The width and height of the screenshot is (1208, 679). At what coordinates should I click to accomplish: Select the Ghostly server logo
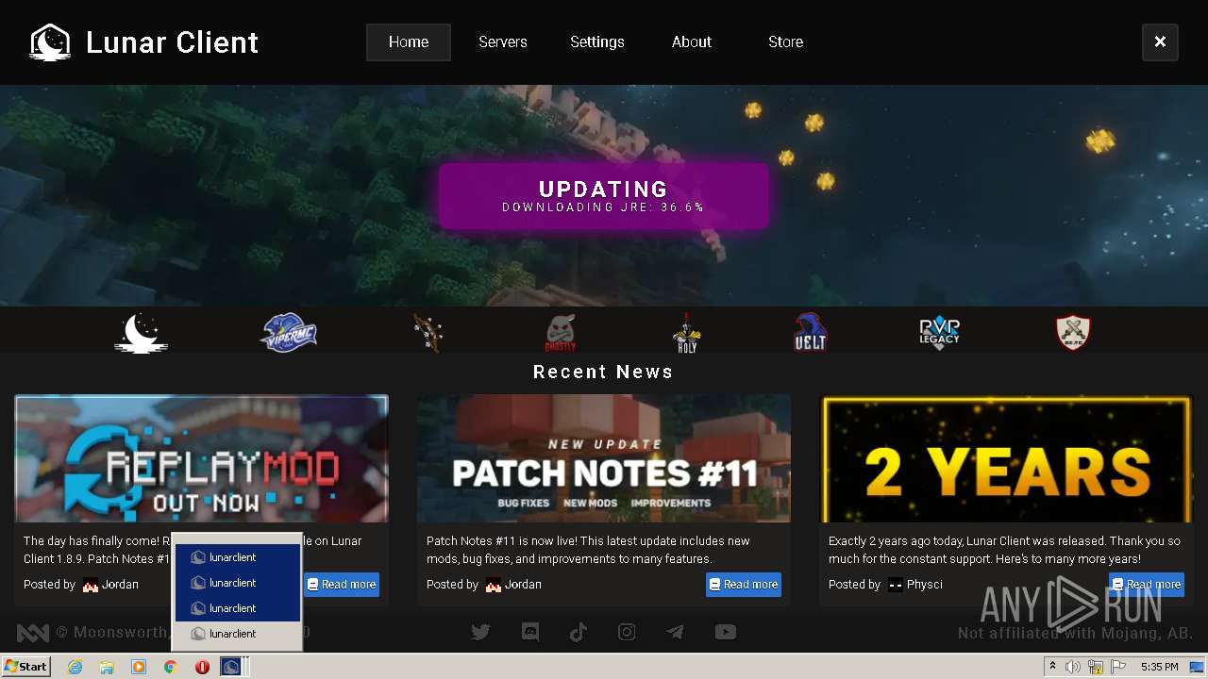click(x=561, y=333)
